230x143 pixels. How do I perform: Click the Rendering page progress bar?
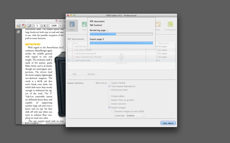(x=121, y=34)
